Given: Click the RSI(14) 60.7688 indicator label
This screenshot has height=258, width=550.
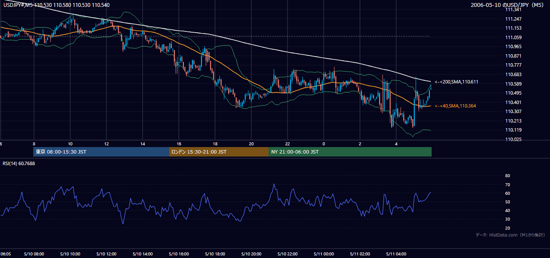Looking at the screenshot, I should 19,163.
